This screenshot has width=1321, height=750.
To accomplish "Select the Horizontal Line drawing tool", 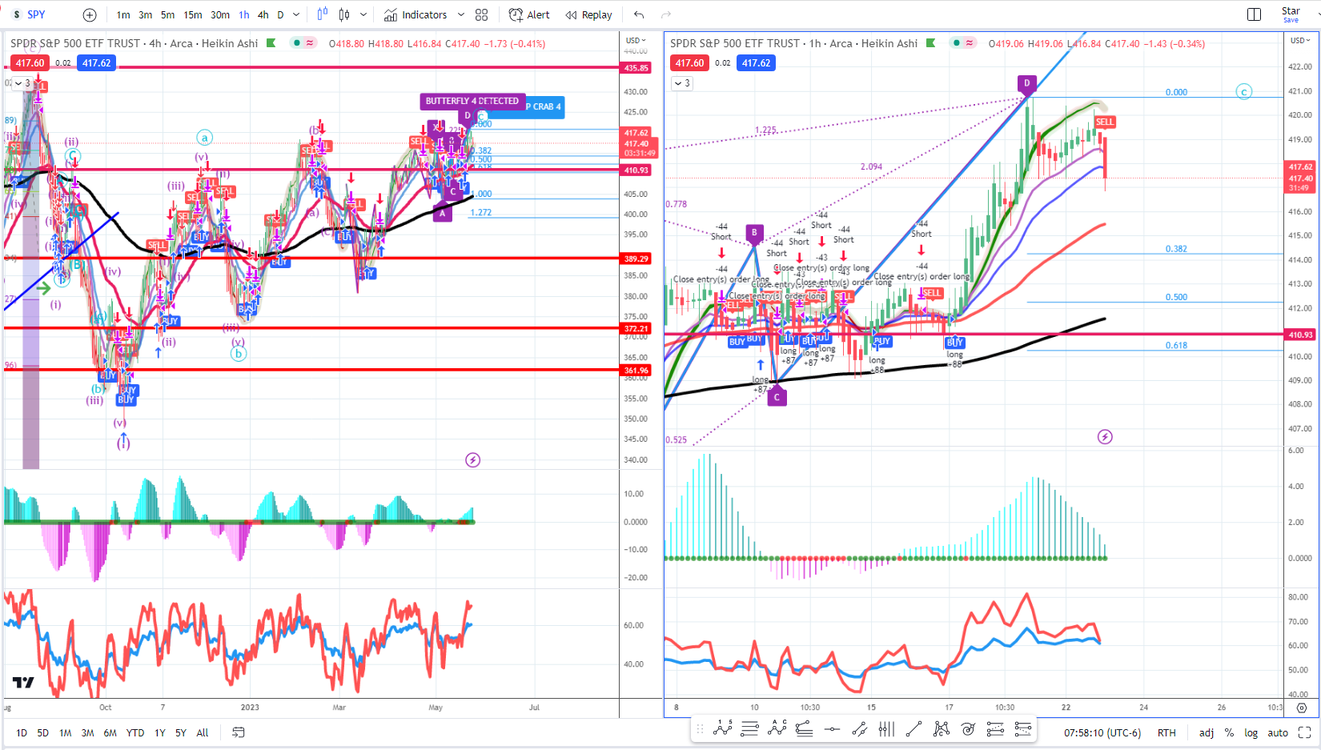I will pyautogui.click(x=832, y=729).
